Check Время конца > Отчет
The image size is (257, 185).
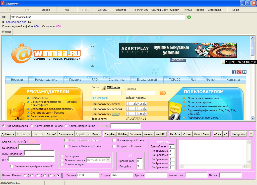tap(114, 140)
